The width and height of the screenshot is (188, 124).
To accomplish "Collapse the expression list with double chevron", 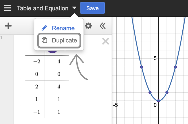I will pyautogui.click(x=102, y=26).
